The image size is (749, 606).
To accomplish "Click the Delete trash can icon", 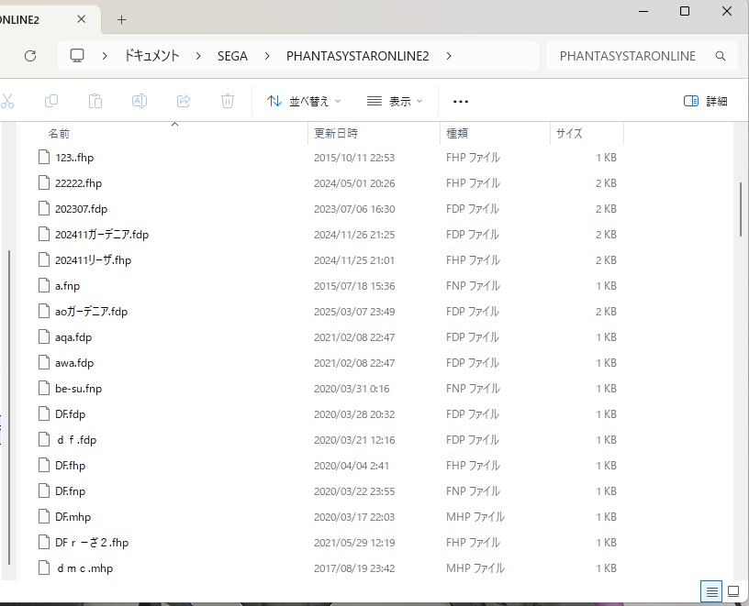I will (228, 101).
